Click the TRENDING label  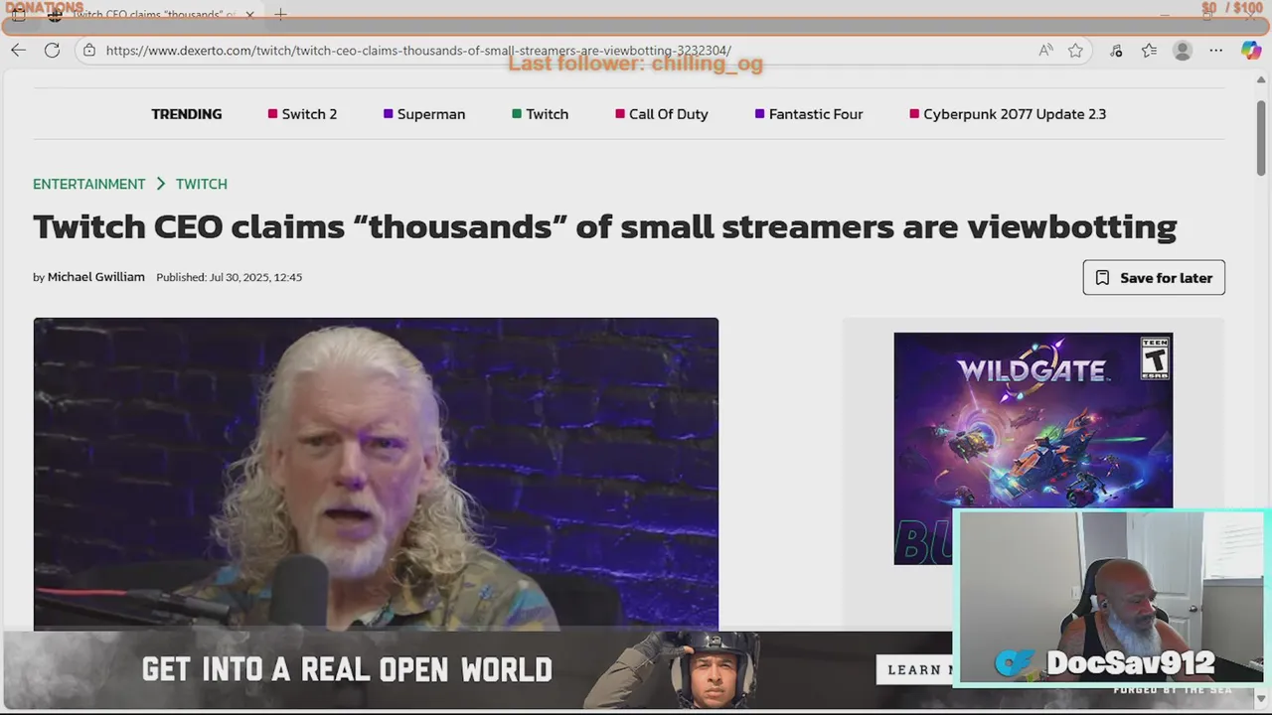(x=187, y=114)
